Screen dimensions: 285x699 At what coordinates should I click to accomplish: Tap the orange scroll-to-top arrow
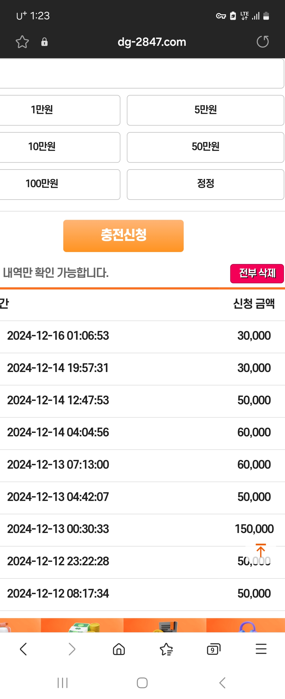click(x=261, y=550)
